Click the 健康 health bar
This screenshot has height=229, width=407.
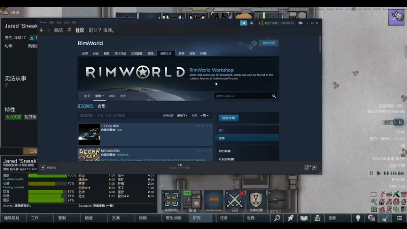(47, 176)
